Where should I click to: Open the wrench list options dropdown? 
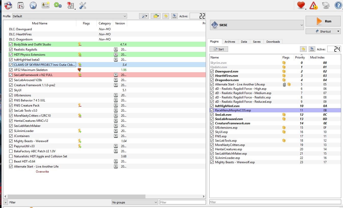click(144, 16)
